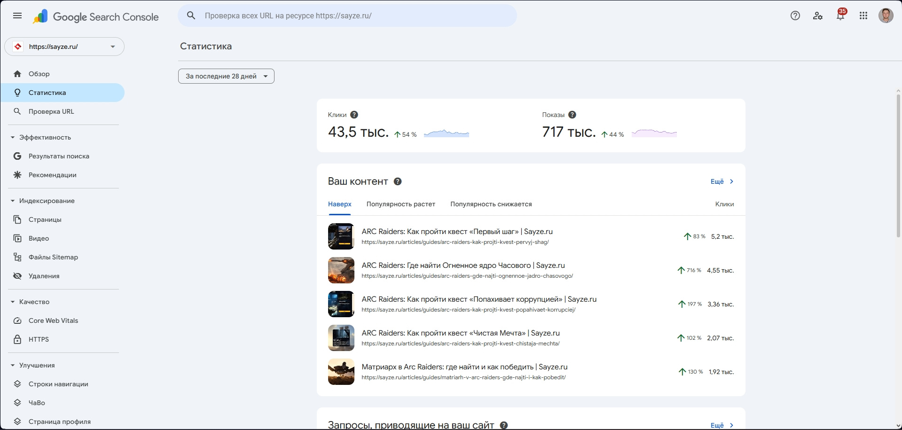Screen dimensions: 902x430
Task: Expand Ваш контент via Ещё link
Action: point(722,181)
